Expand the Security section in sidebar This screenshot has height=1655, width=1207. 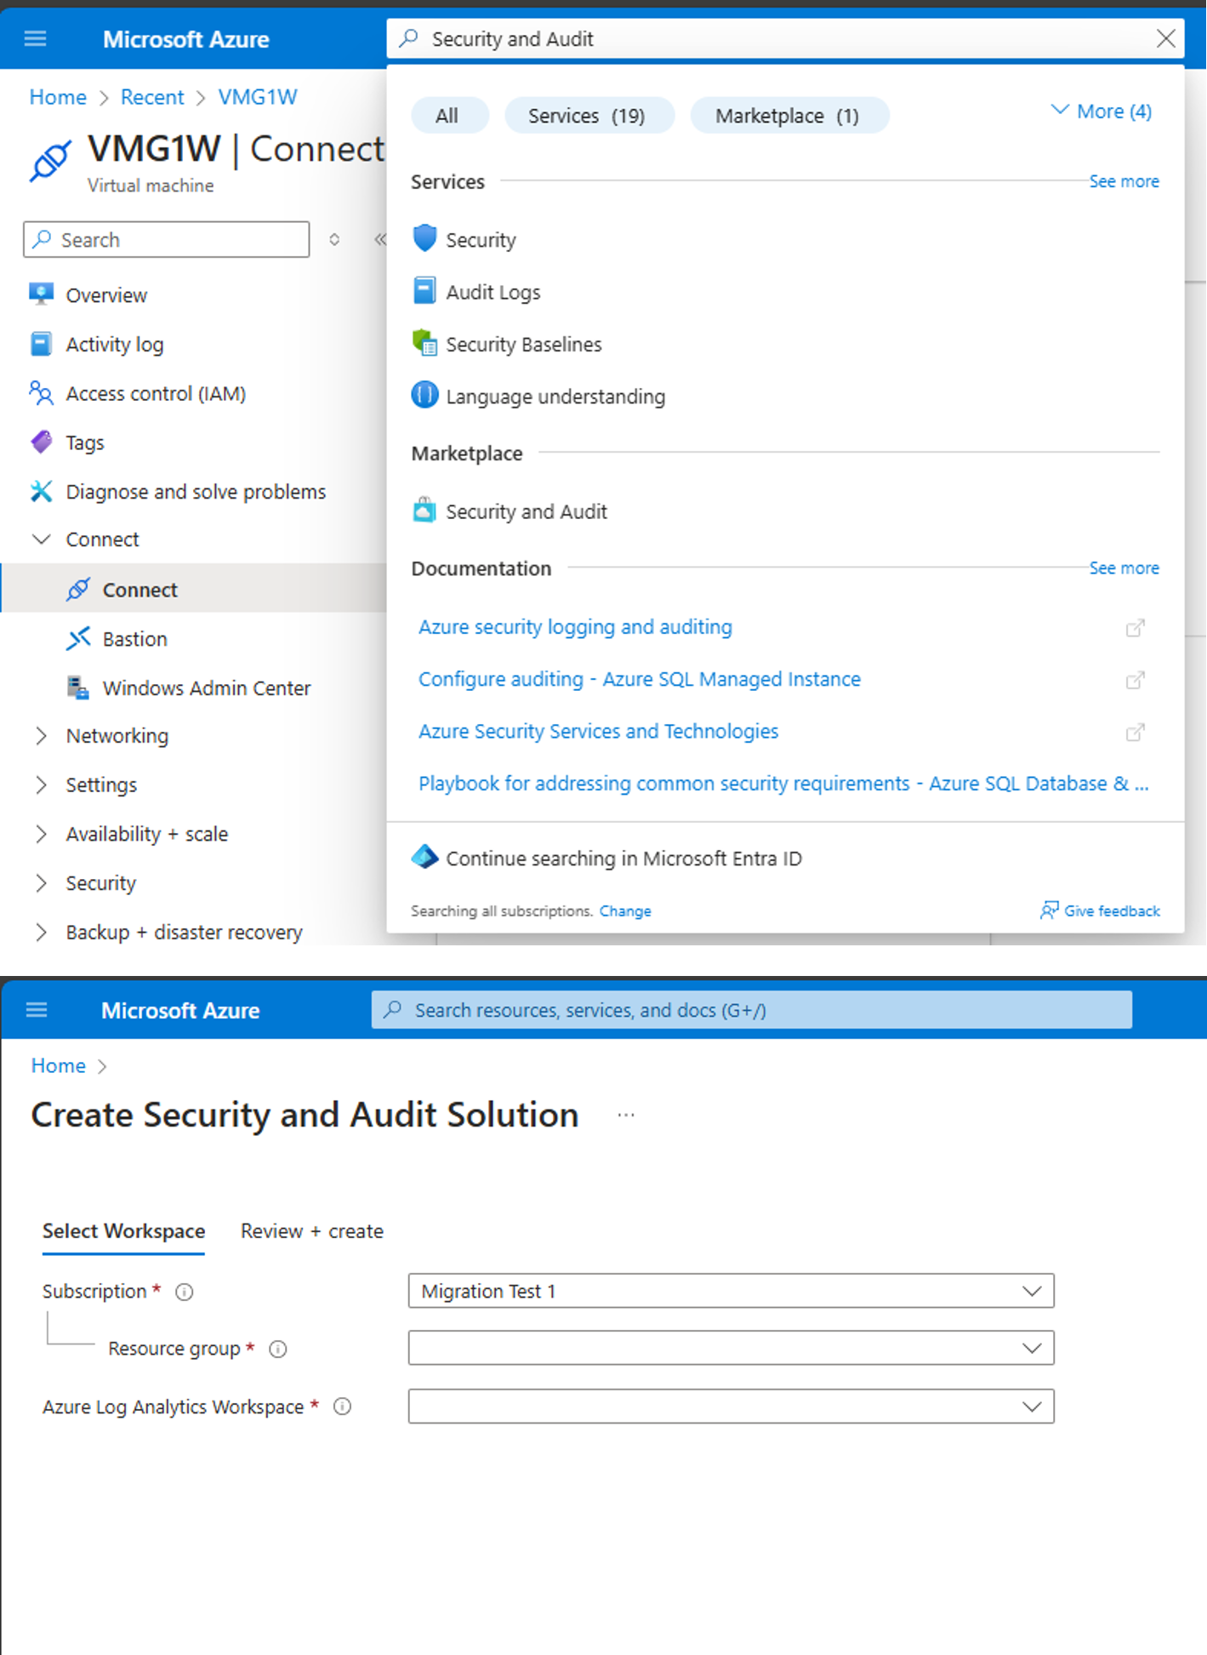[40, 882]
